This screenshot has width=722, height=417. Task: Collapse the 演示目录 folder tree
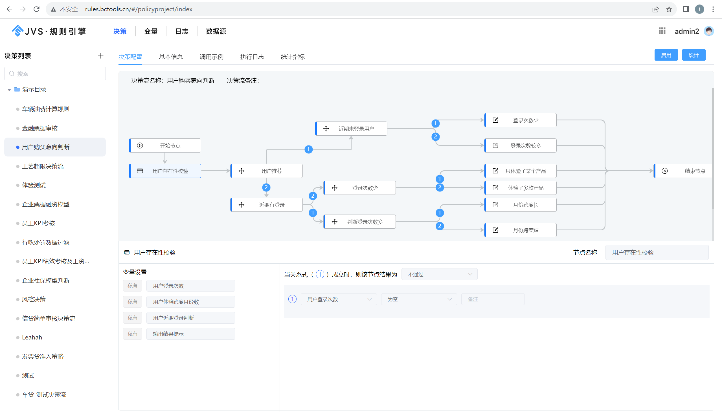click(x=9, y=90)
